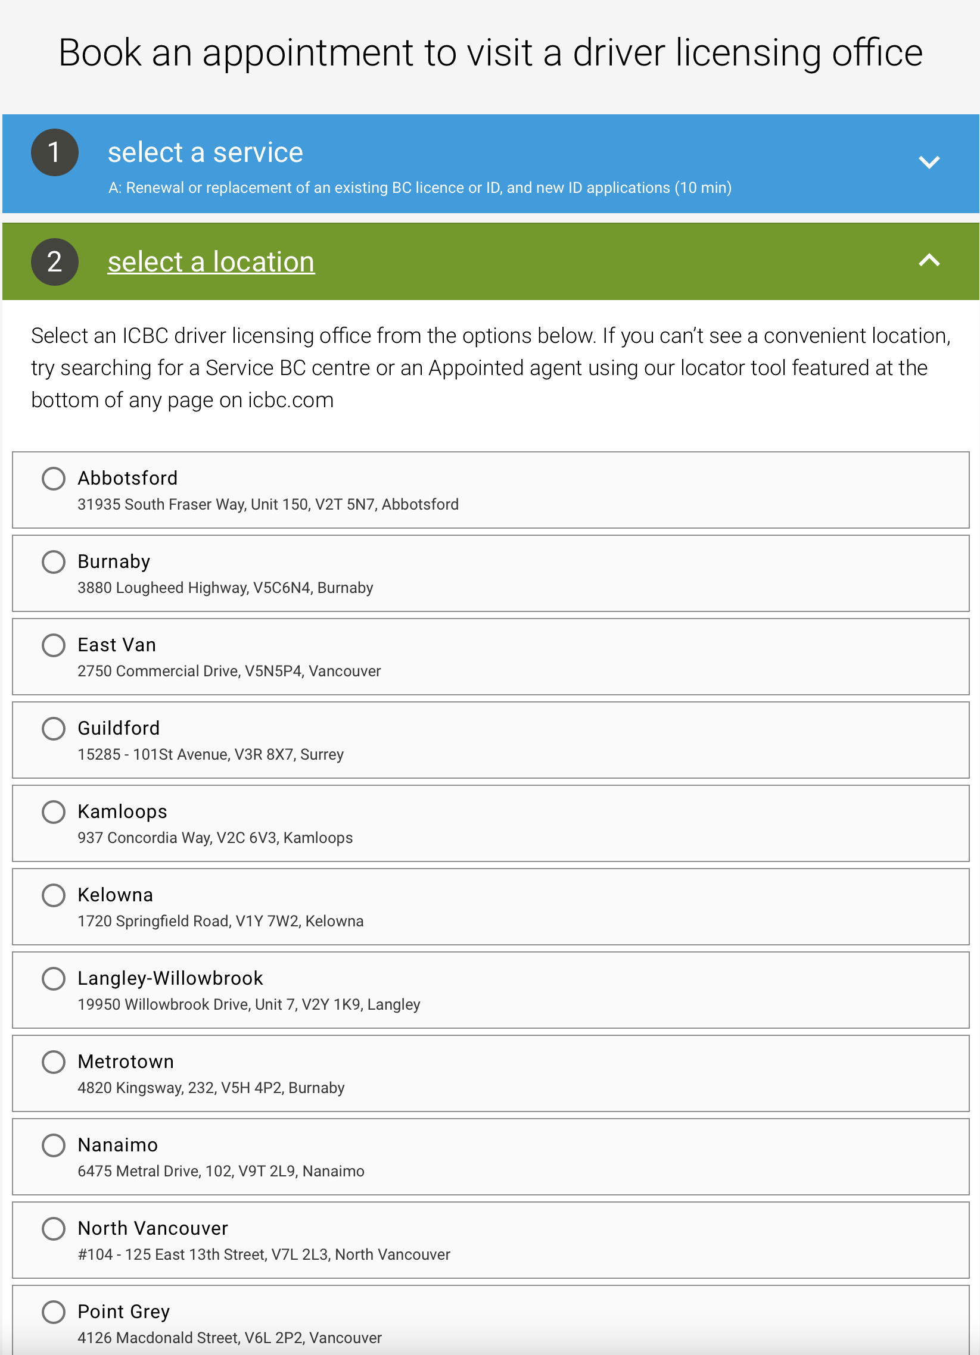Collapse the select a location section chevron

[929, 261]
